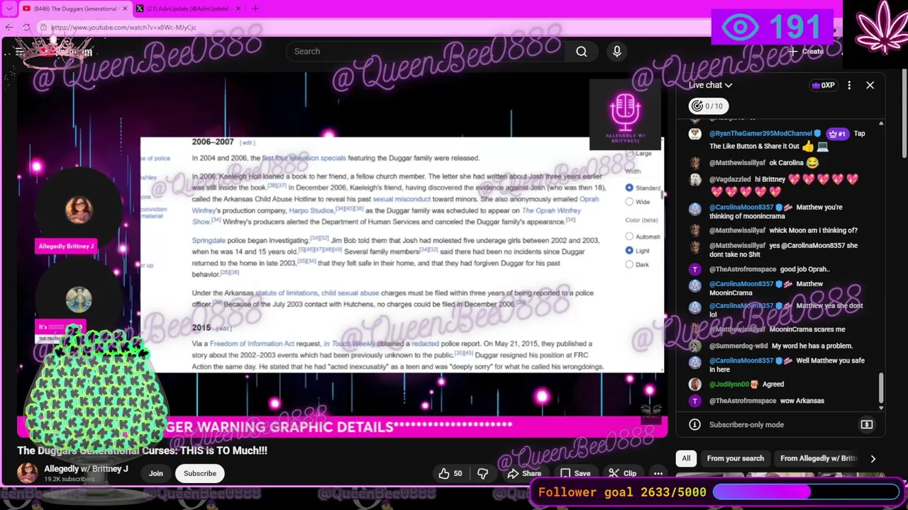Select From your search chip
Viewport: 908px width, 510px height.
click(x=735, y=458)
